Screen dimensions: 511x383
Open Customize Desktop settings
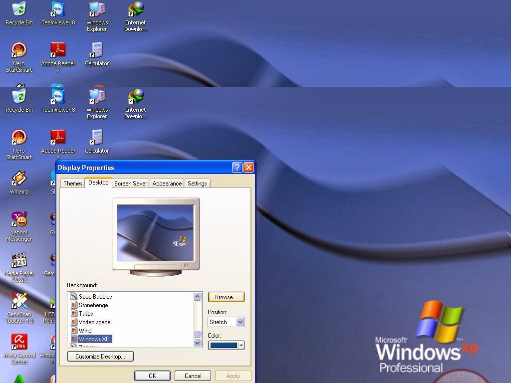pyautogui.click(x=100, y=356)
